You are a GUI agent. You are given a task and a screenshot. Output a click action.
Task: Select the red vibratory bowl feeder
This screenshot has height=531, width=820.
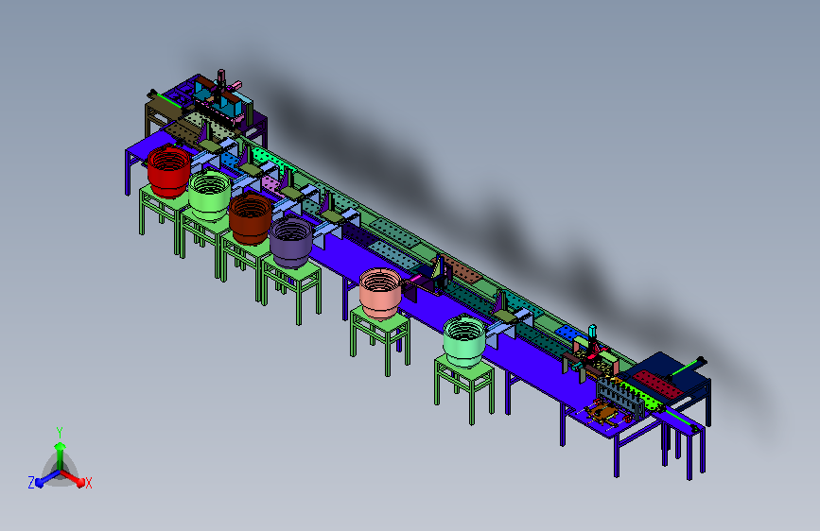169,171
